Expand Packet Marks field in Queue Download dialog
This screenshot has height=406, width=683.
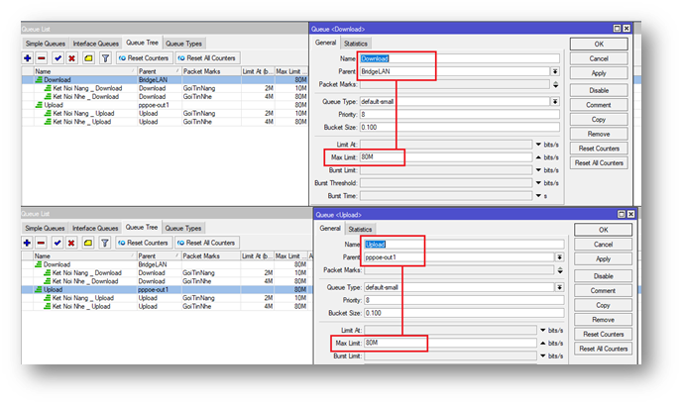555,84
